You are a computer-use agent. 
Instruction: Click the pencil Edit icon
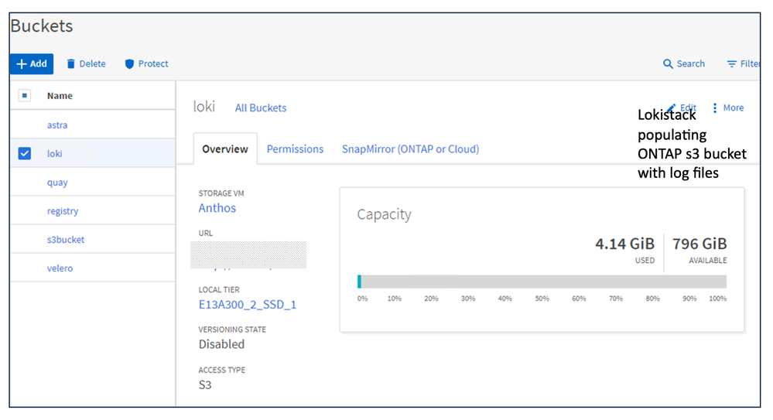(x=672, y=108)
